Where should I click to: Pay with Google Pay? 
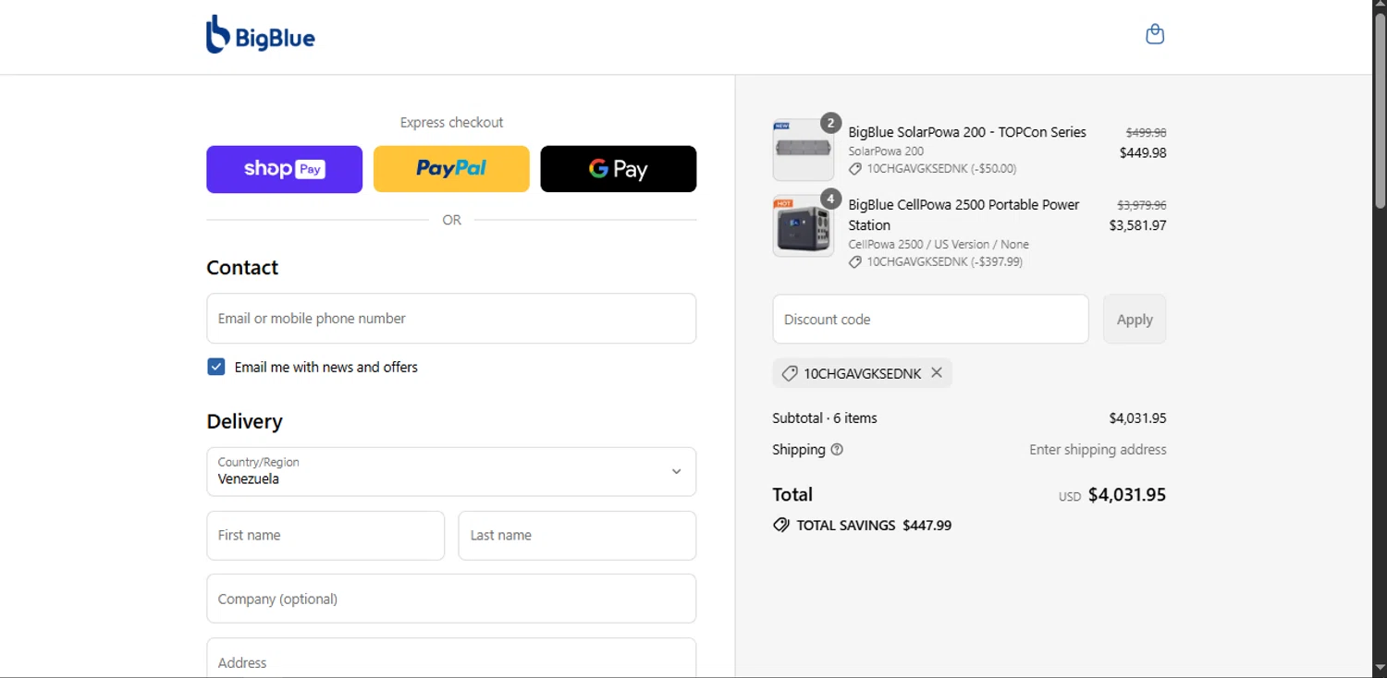pos(619,169)
